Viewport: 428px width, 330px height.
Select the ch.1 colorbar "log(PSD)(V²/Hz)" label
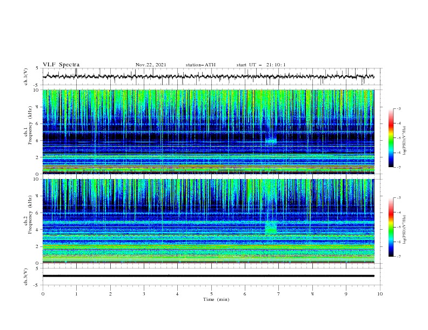click(405, 141)
